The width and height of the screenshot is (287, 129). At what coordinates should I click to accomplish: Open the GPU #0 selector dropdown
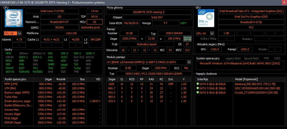pyautogui.click(x=212, y=33)
